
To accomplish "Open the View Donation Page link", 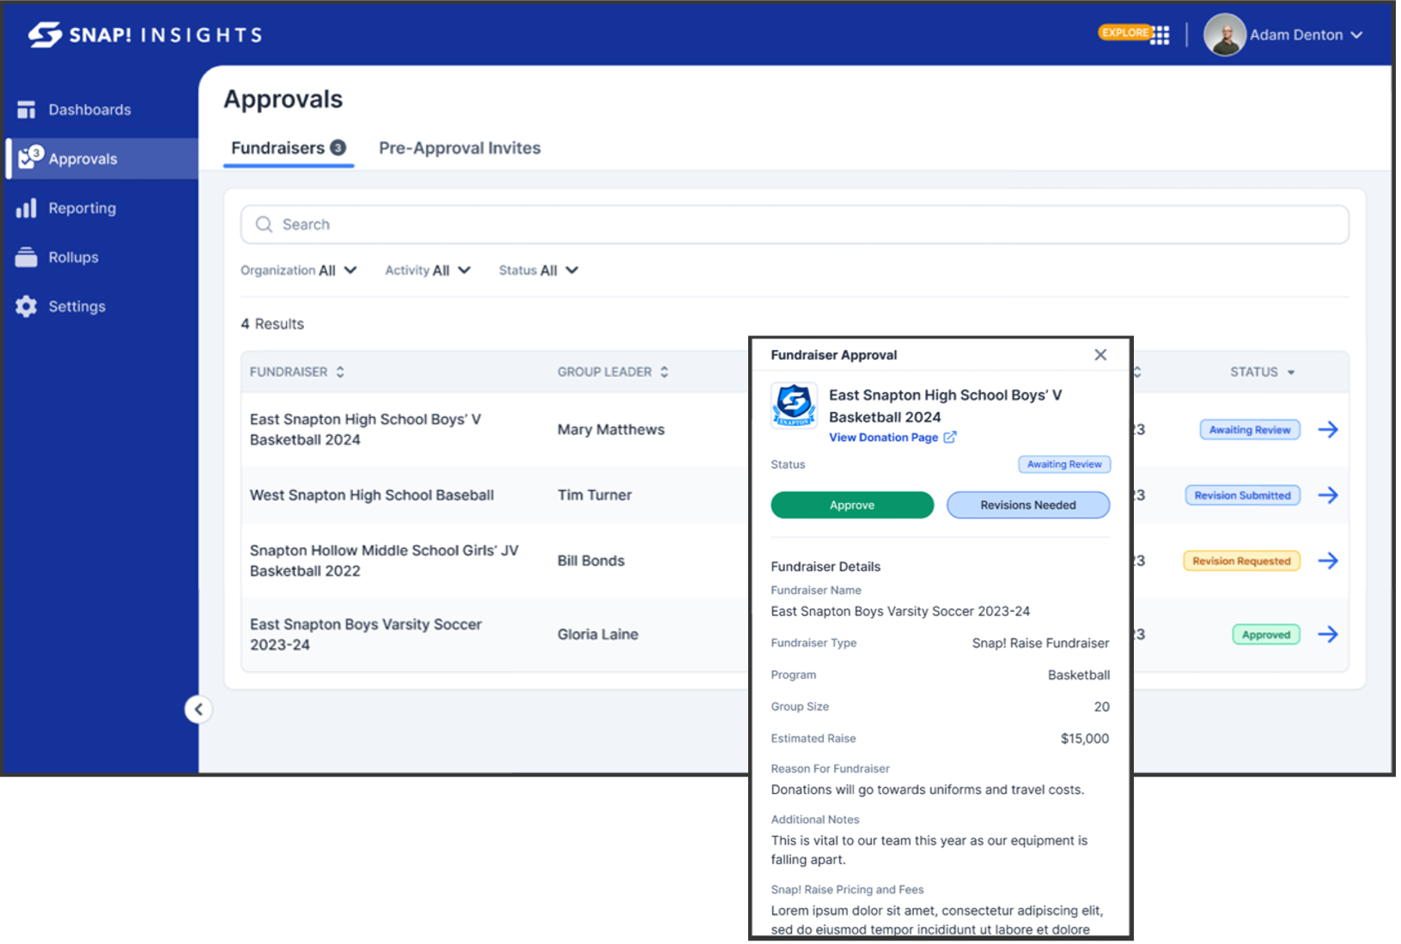I will [884, 437].
